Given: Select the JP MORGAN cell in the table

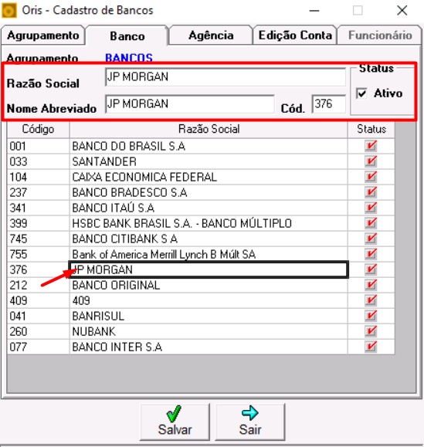Looking at the screenshot, I should tap(209, 269).
